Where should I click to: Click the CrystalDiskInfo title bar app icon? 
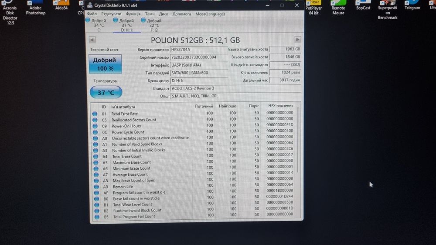click(90, 5)
